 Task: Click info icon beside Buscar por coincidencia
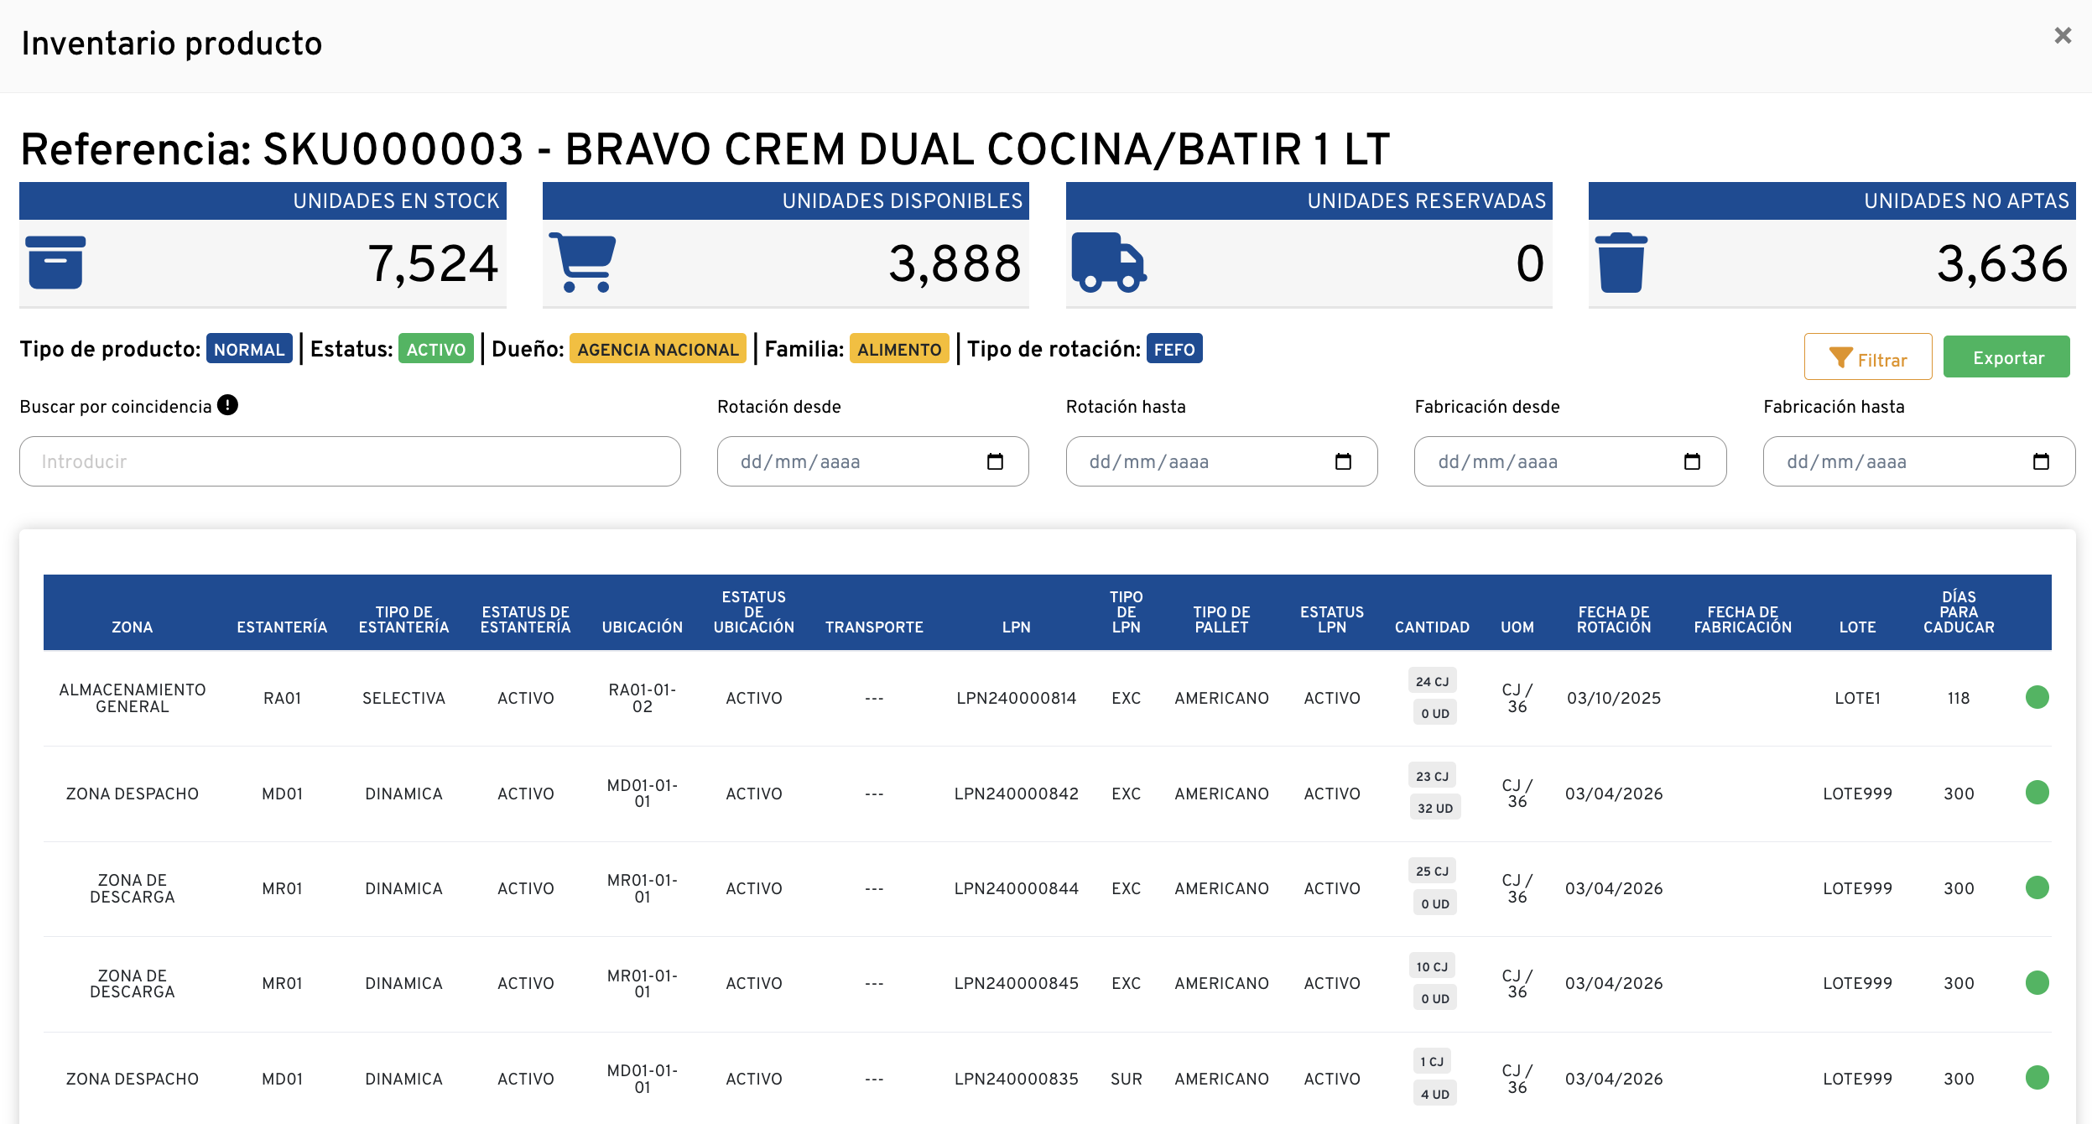(x=227, y=405)
